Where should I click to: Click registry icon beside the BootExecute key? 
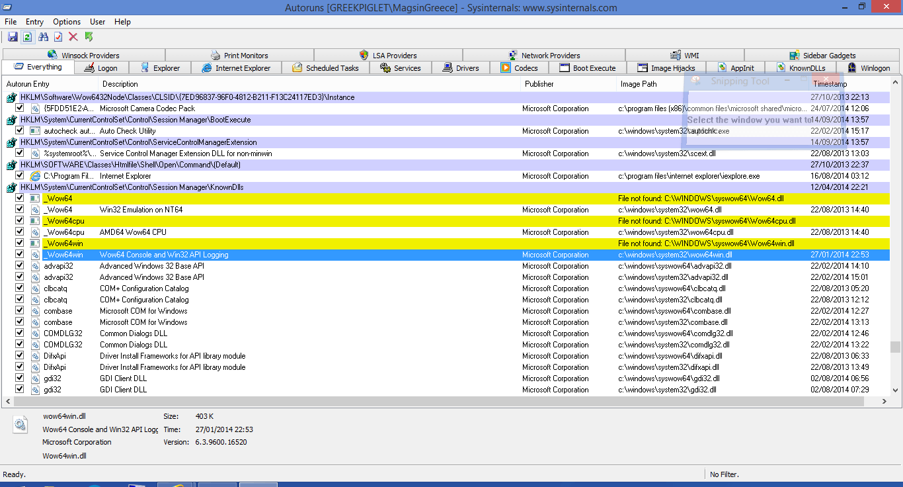tap(11, 120)
